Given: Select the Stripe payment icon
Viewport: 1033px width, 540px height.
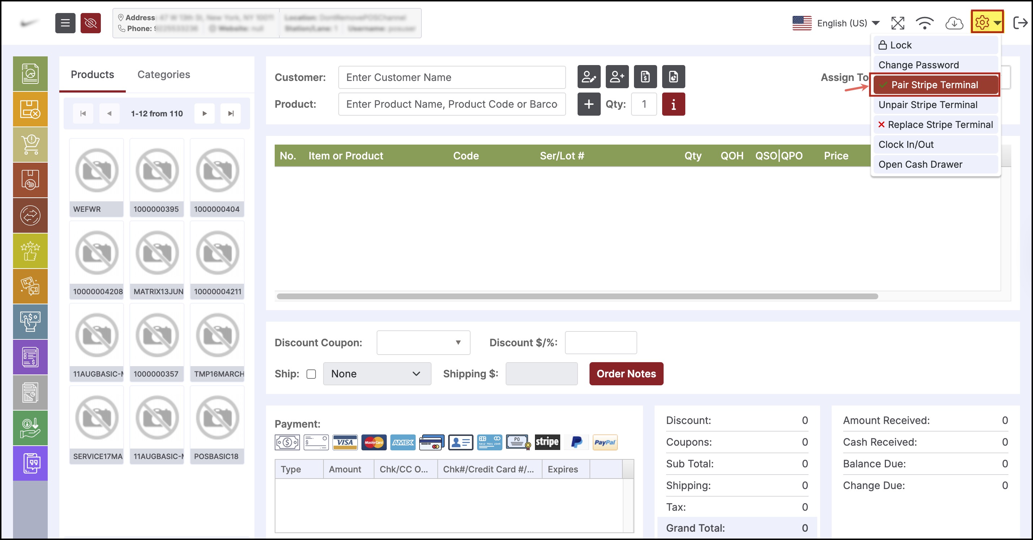Looking at the screenshot, I should tap(547, 442).
